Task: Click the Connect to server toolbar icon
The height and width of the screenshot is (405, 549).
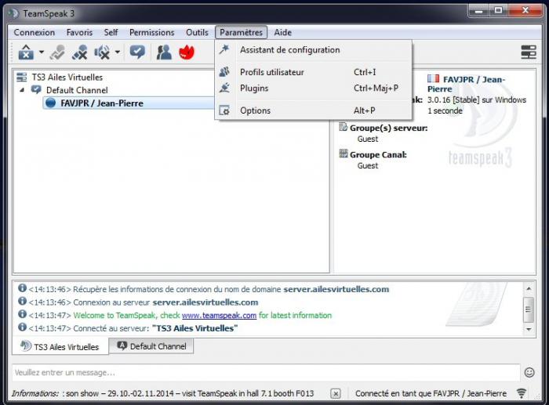Action: (x=26, y=52)
